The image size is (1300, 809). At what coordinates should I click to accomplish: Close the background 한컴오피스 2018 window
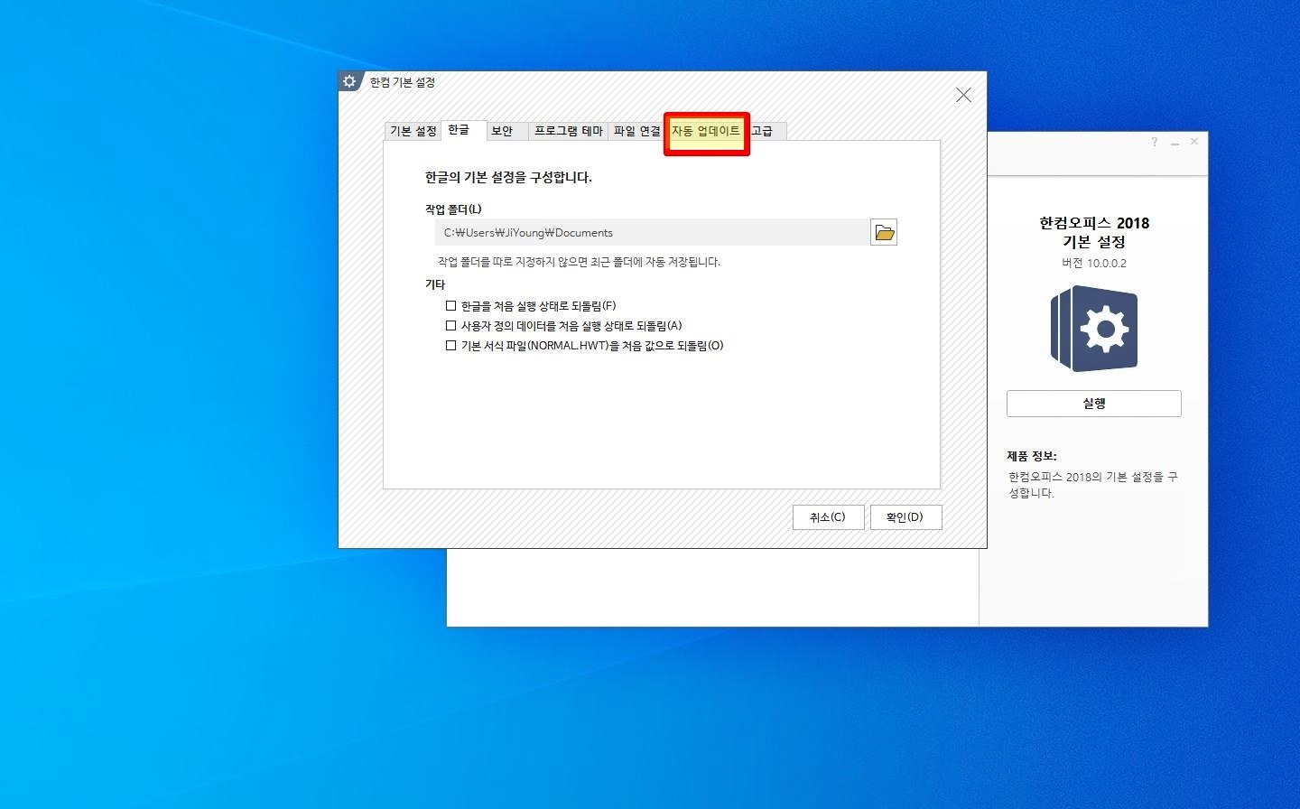pos(1194,142)
